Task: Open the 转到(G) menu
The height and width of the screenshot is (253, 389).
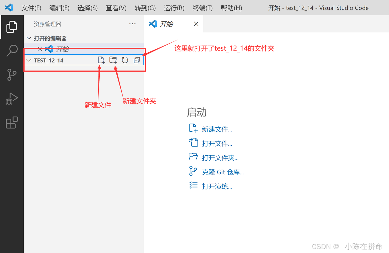Action: (x=145, y=8)
